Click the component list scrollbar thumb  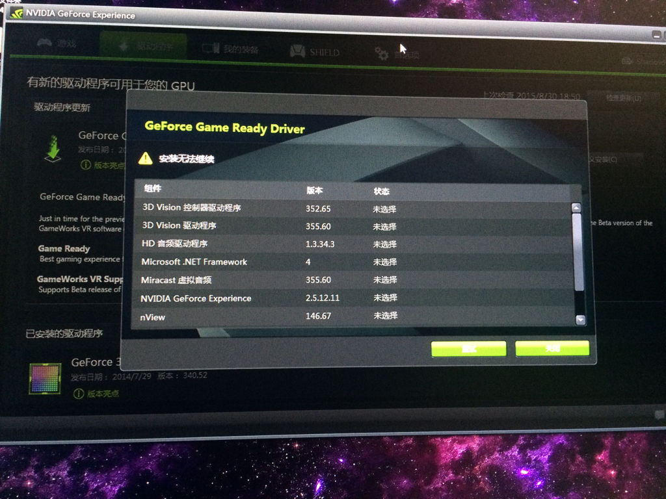(x=578, y=252)
